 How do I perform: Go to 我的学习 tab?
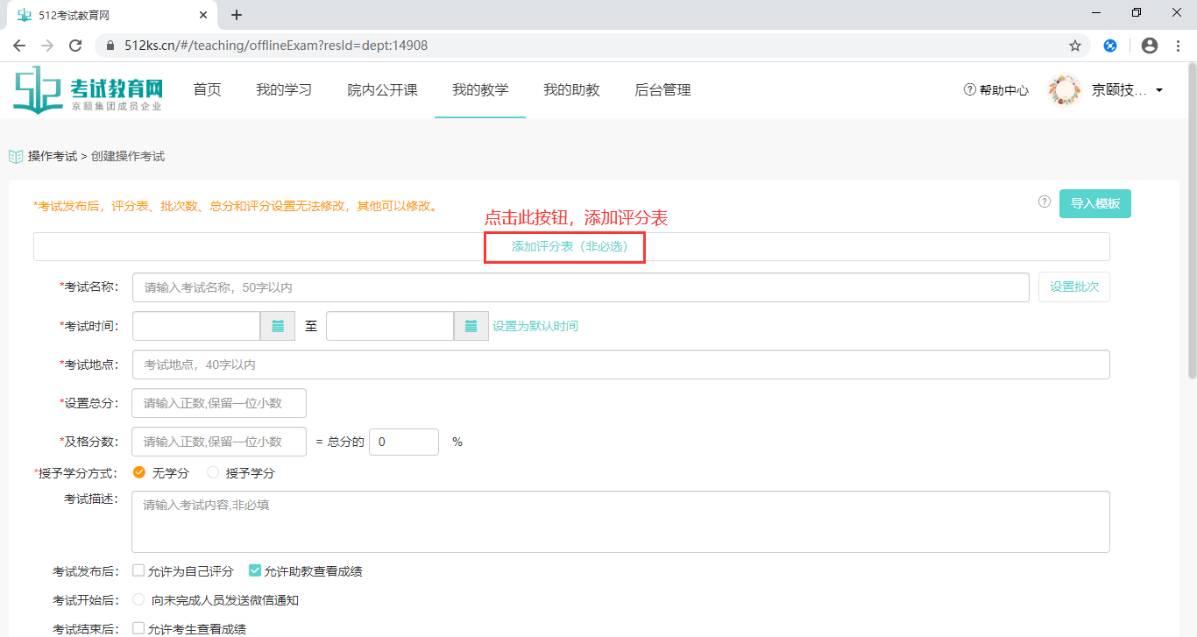tap(284, 90)
